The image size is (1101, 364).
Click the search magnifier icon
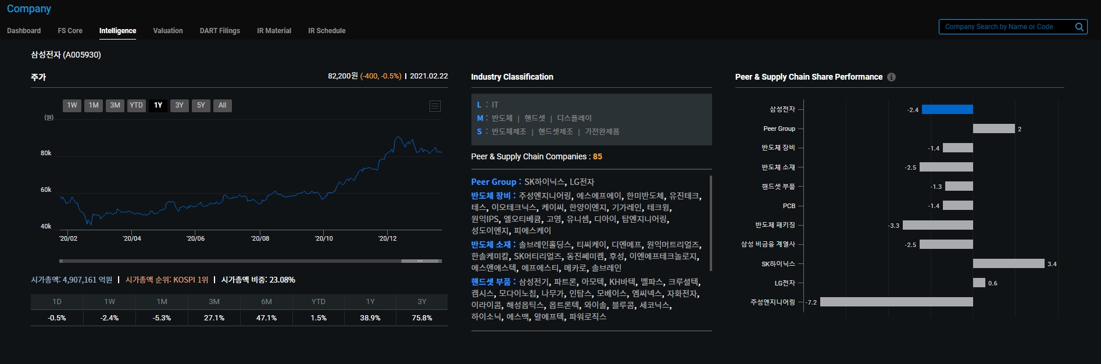coord(1079,27)
